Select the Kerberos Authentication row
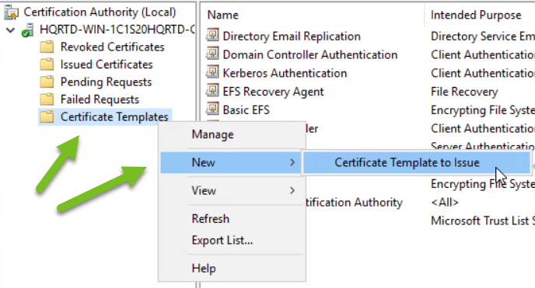The image size is (535, 288). (285, 73)
